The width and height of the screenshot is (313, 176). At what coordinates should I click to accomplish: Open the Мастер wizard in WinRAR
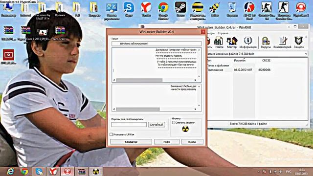coord(231,43)
